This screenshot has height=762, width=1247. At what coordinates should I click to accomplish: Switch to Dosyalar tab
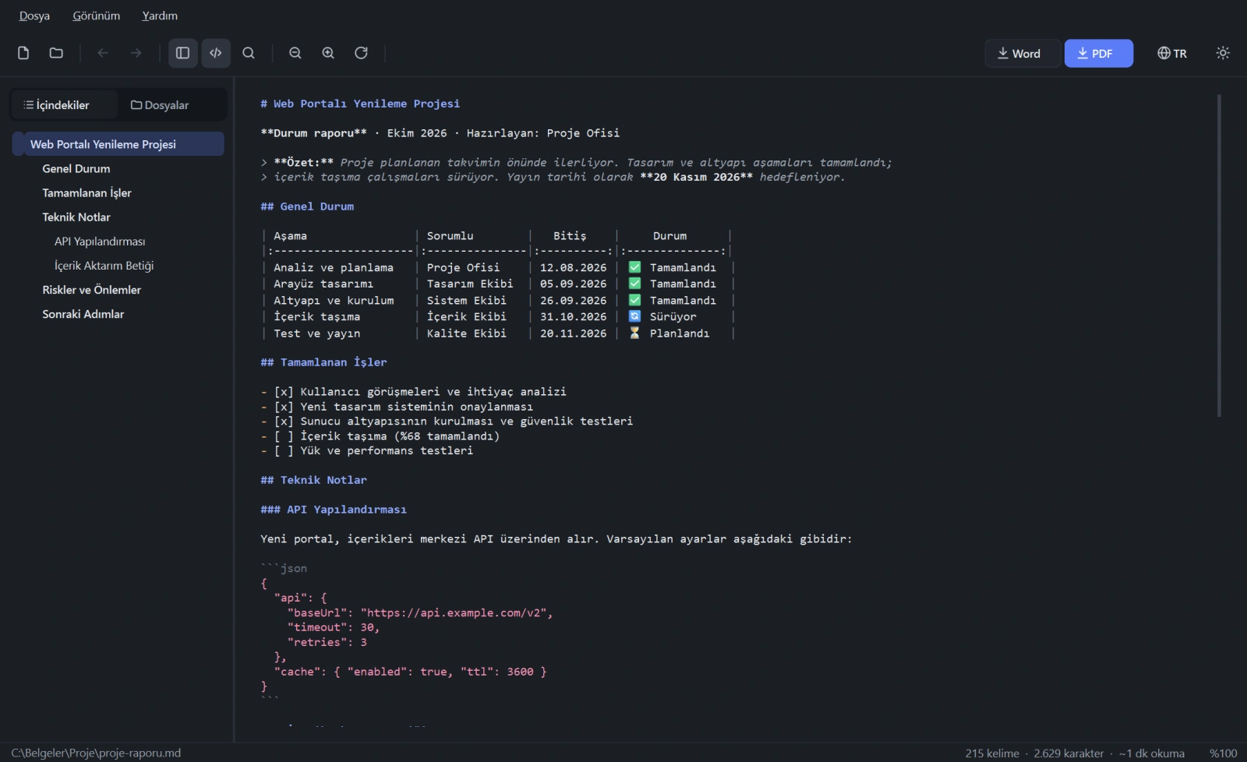(160, 105)
